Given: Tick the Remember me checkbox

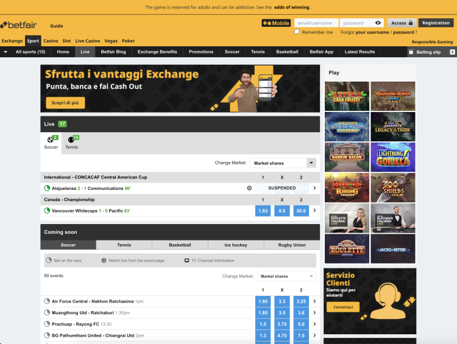Looking at the screenshot, I should [x=297, y=32].
